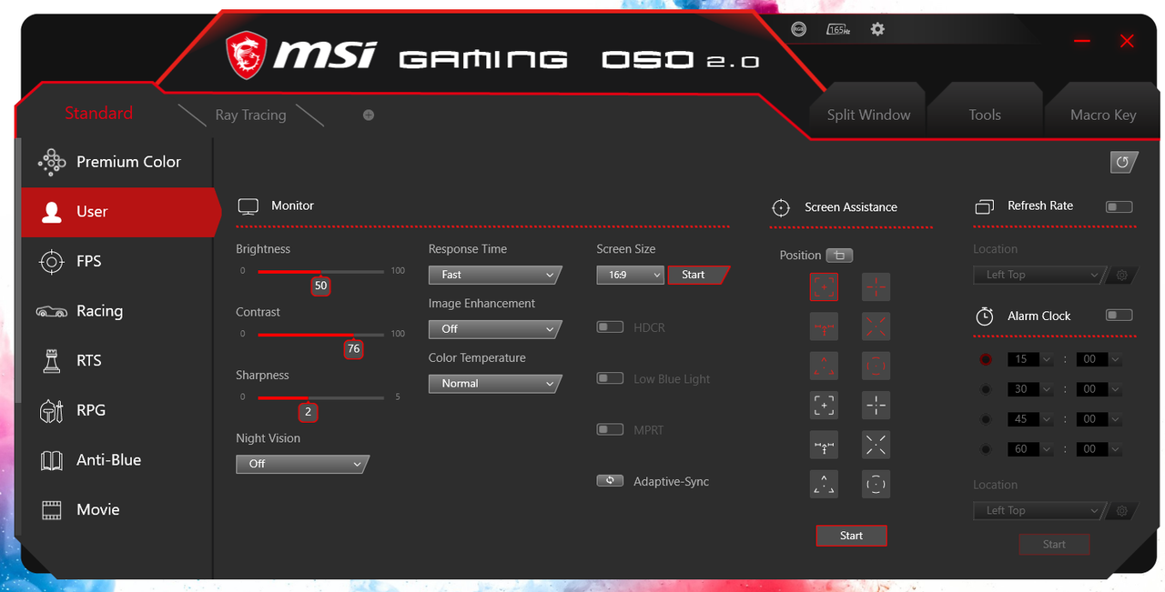Turn on the Refresh Rate display switch
Viewport: 1165px width, 592px height.
1119,207
